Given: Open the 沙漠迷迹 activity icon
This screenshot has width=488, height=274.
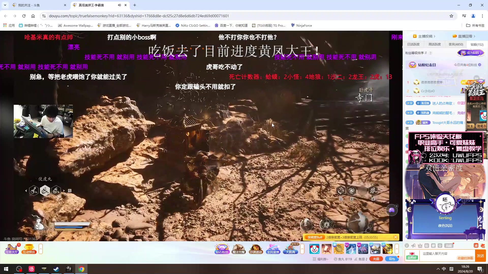Looking at the screenshot, I should tap(256, 249).
